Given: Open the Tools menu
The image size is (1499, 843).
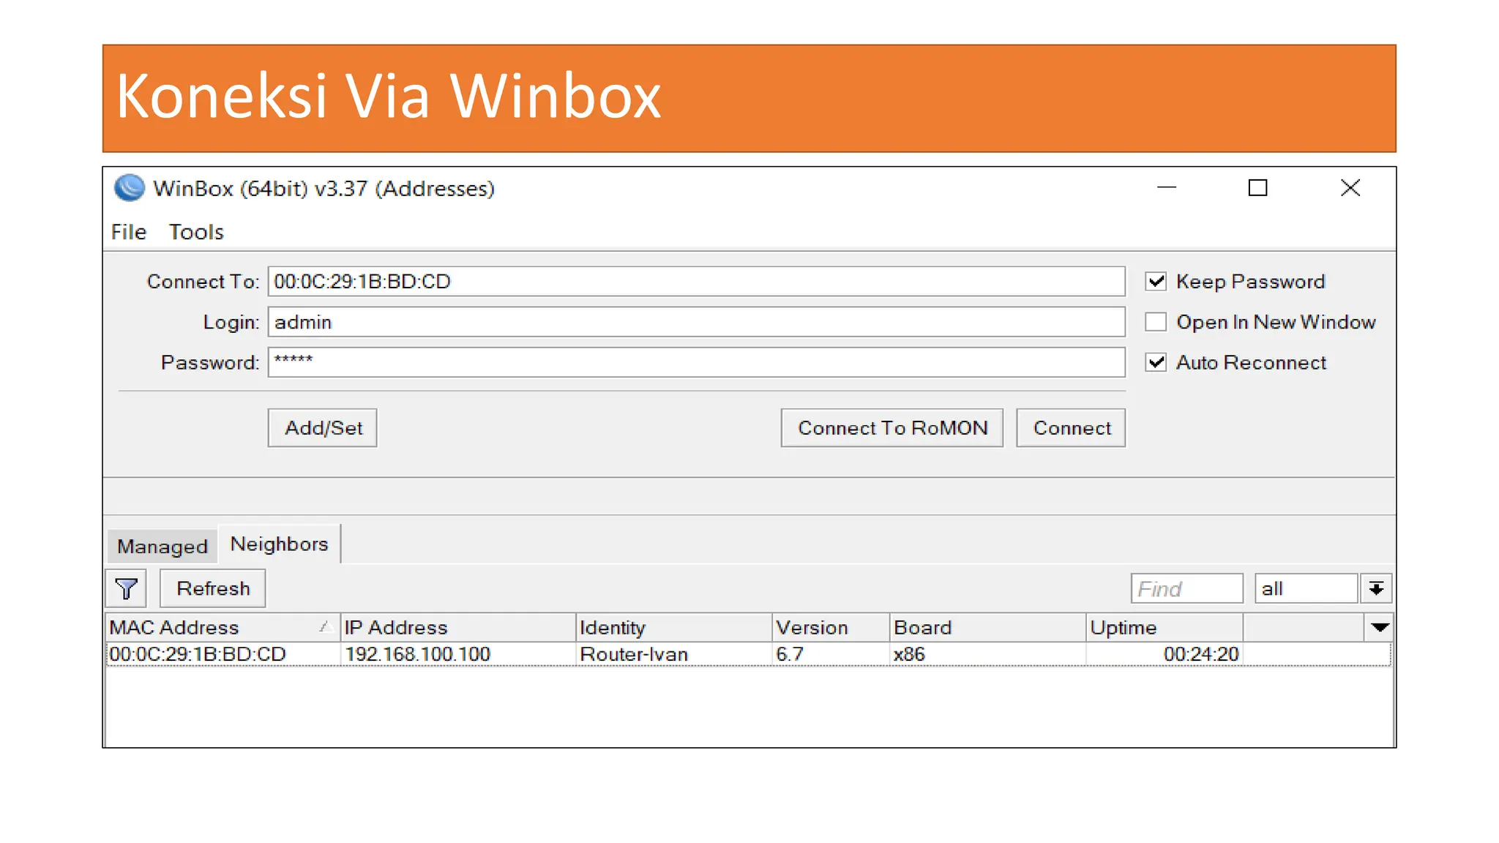Looking at the screenshot, I should tap(196, 232).
